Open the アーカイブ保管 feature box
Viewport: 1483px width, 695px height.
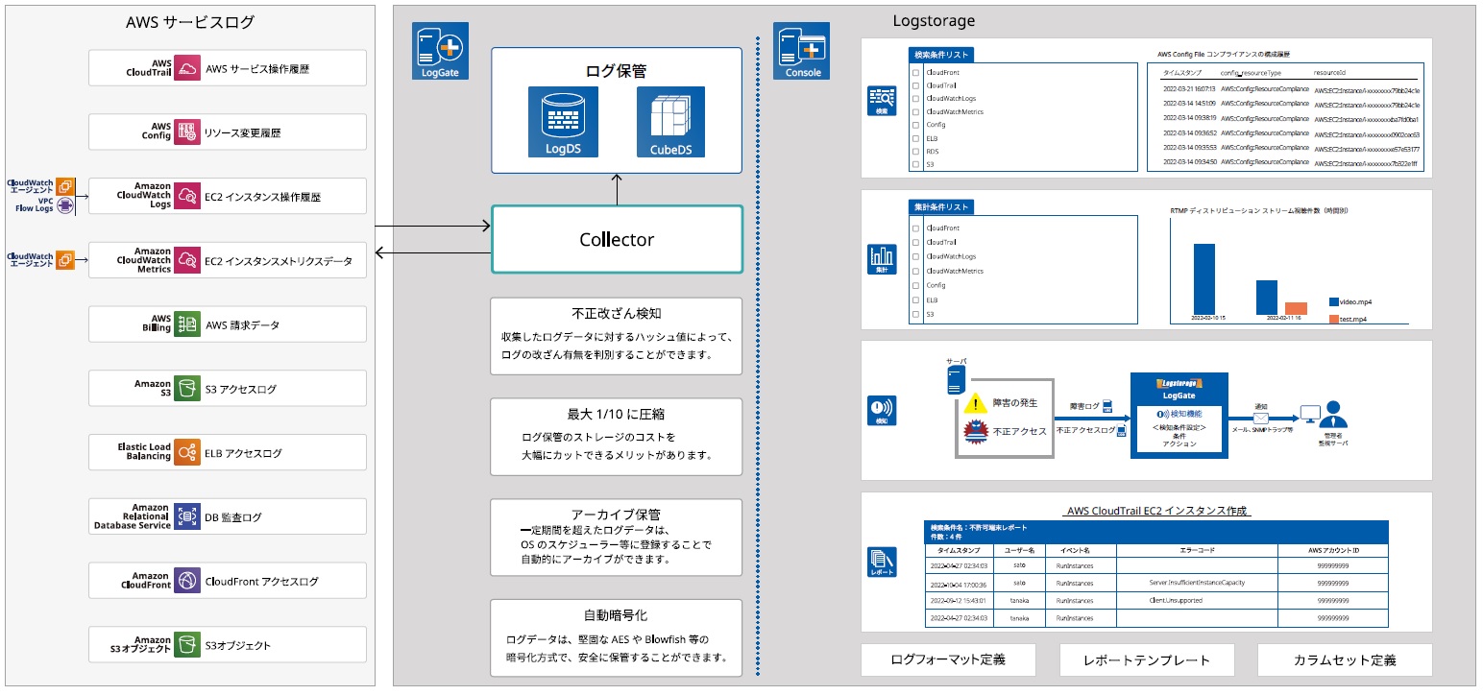click(x=617, y=538)
